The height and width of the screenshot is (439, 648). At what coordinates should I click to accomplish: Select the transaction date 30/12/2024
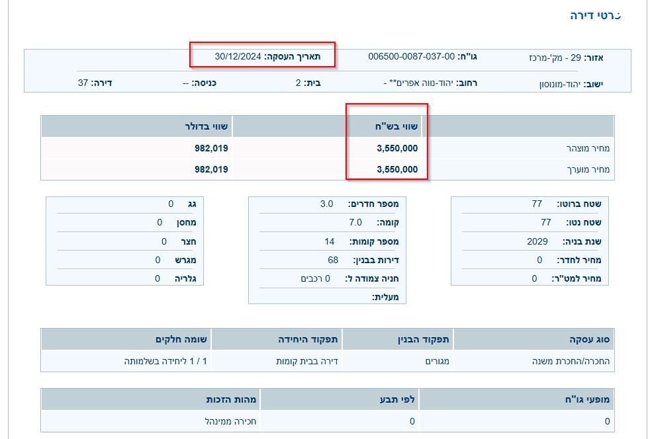pyautogui.click(x=238, y=57)
